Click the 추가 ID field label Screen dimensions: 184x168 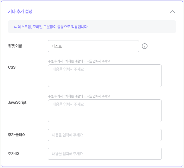(13, 153)
